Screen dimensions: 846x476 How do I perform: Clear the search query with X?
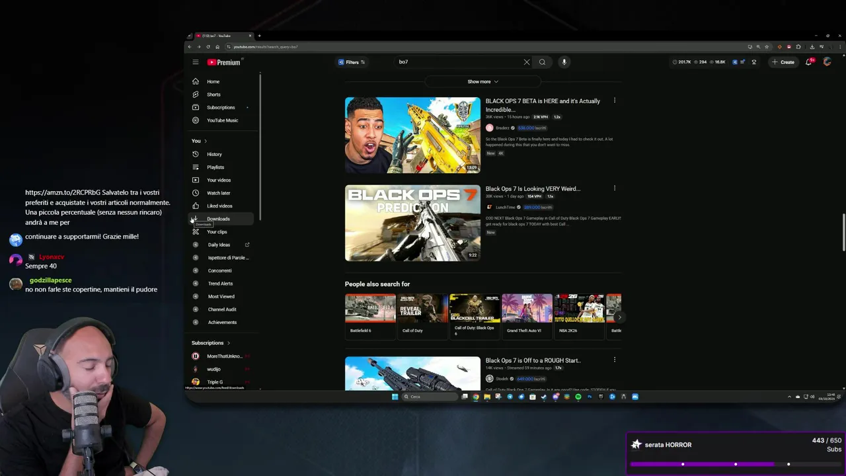pyautogui.click(x=527, y=62)
